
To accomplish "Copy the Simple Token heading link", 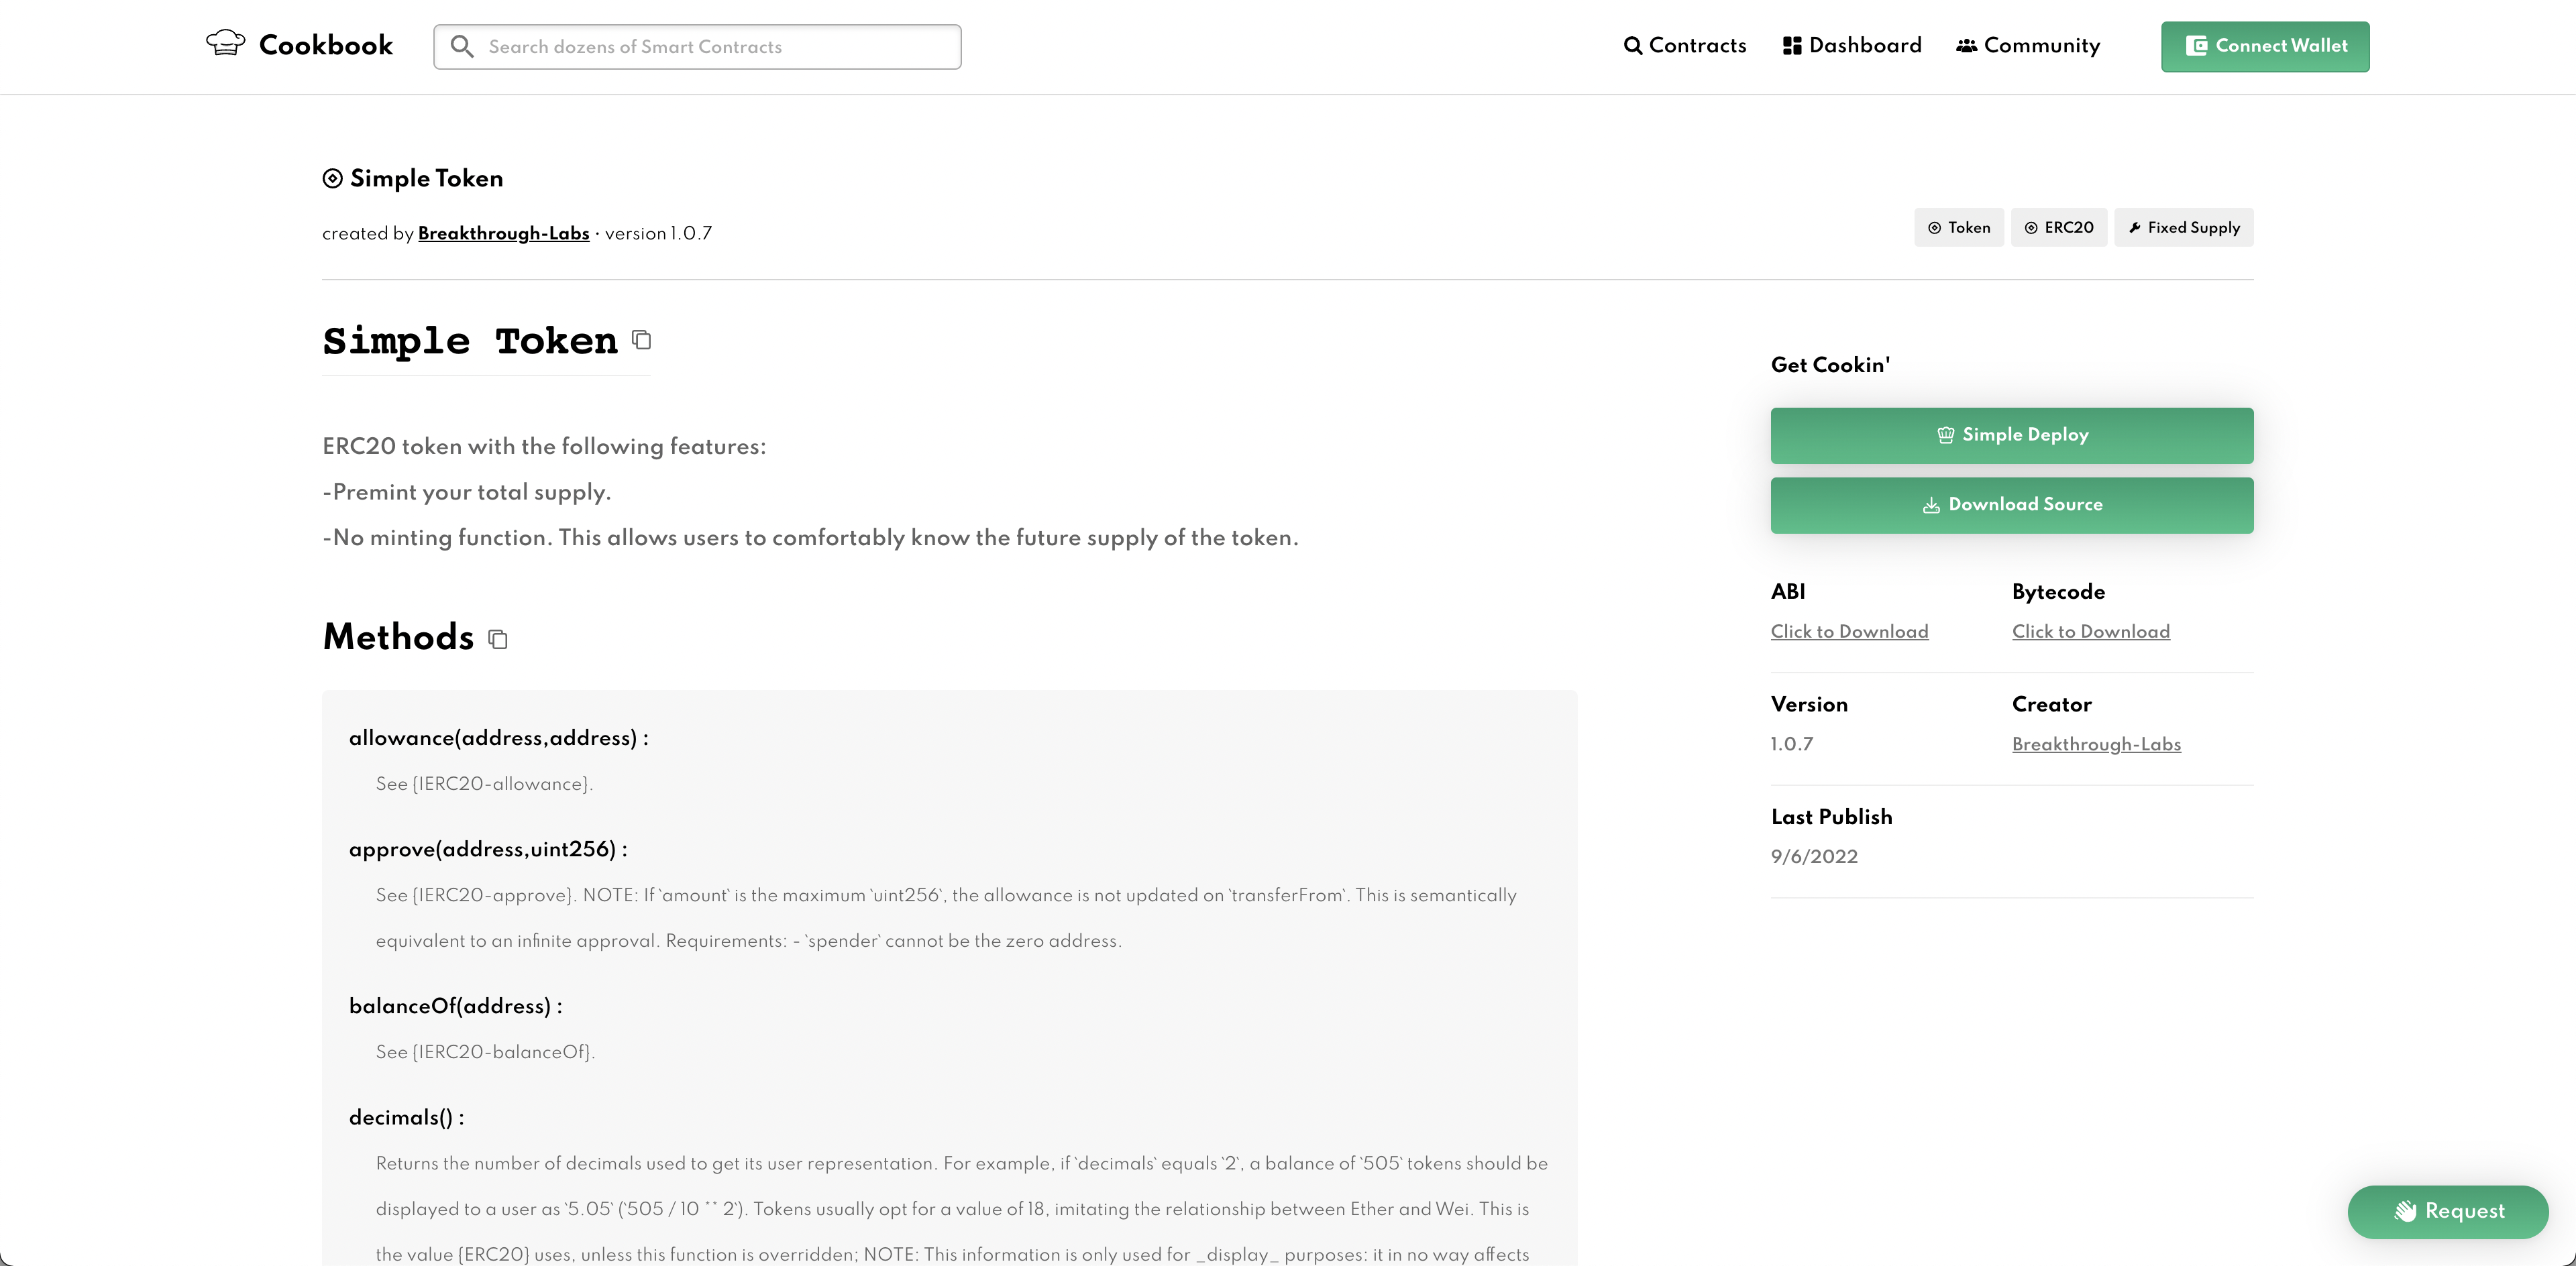I will point(642,341).
